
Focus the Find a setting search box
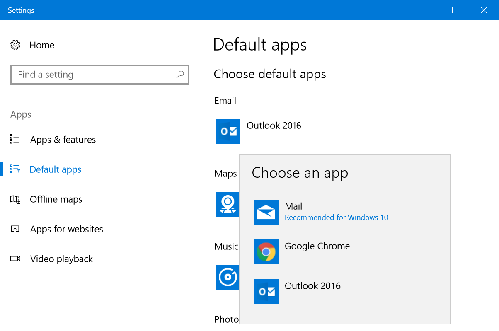(93, 75)
